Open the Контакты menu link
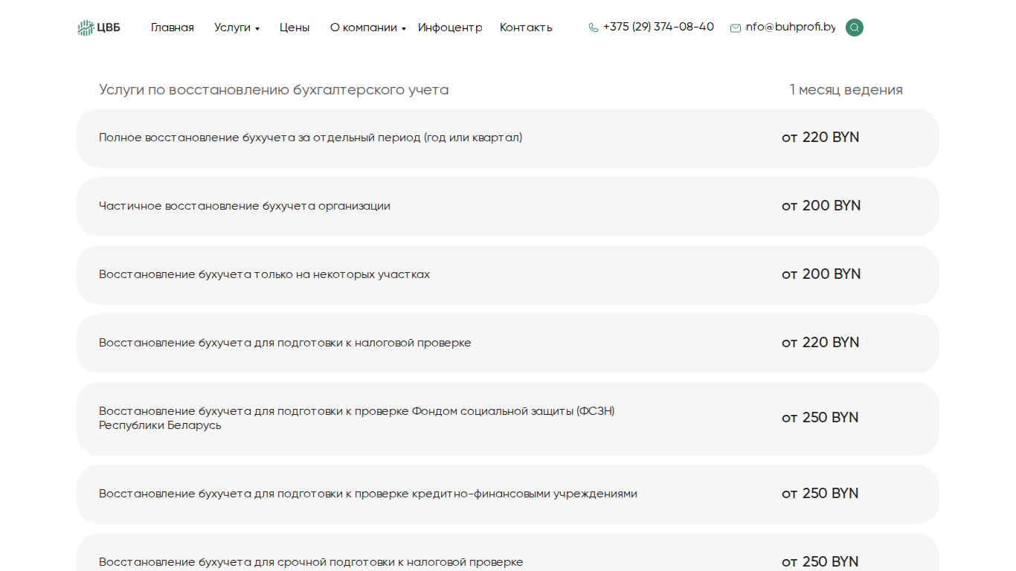Screen dimensions: 1016x571 526,28
